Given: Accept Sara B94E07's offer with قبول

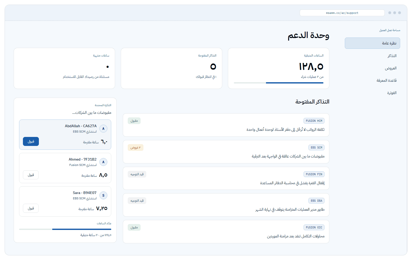Looking at the screenshot, I should 31,208.
